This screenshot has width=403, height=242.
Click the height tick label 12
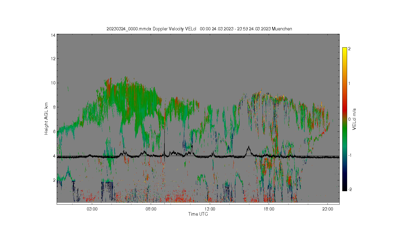pos(53,59)
